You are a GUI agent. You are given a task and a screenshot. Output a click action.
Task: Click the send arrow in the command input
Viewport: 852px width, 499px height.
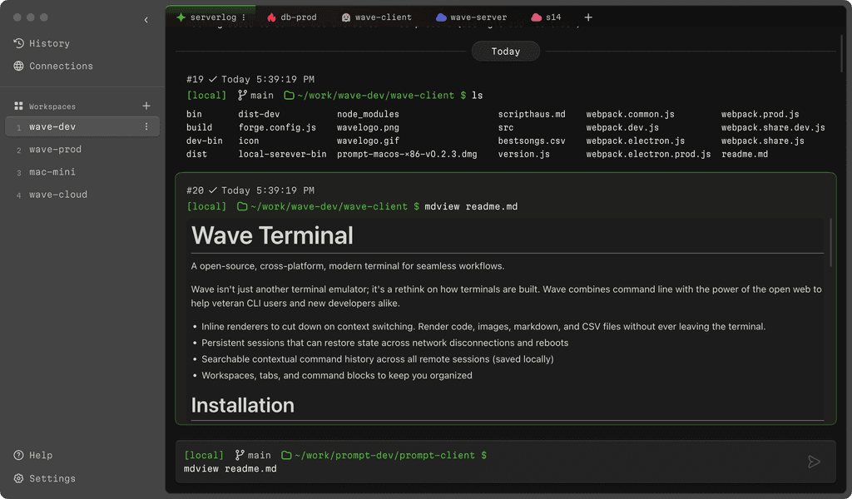point(814,462)
